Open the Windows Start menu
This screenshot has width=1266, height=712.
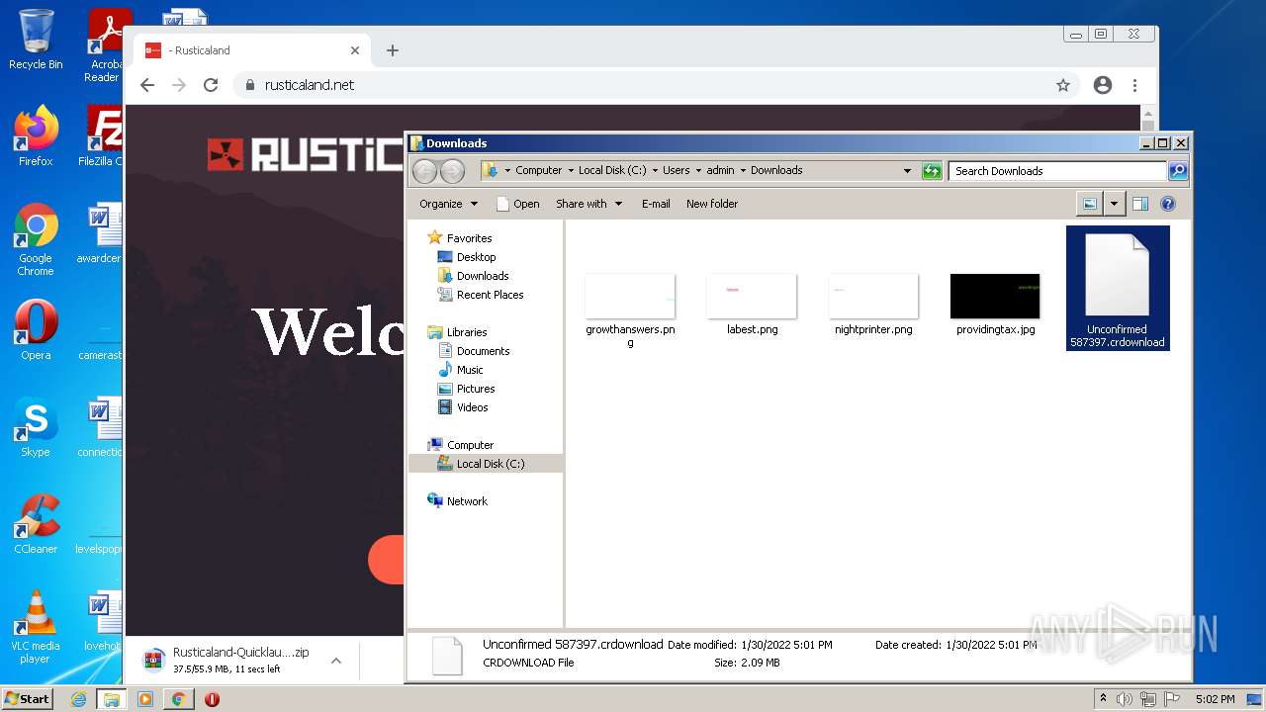(28, 699)
